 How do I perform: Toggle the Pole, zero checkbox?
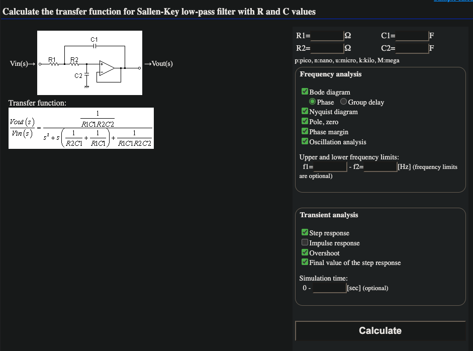305,122
